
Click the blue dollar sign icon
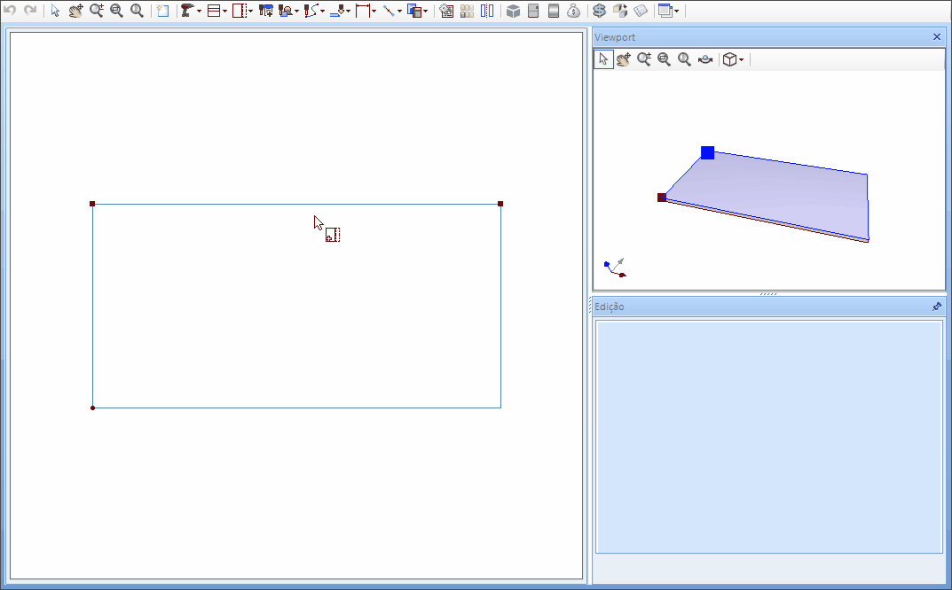[x=599, y=11]
